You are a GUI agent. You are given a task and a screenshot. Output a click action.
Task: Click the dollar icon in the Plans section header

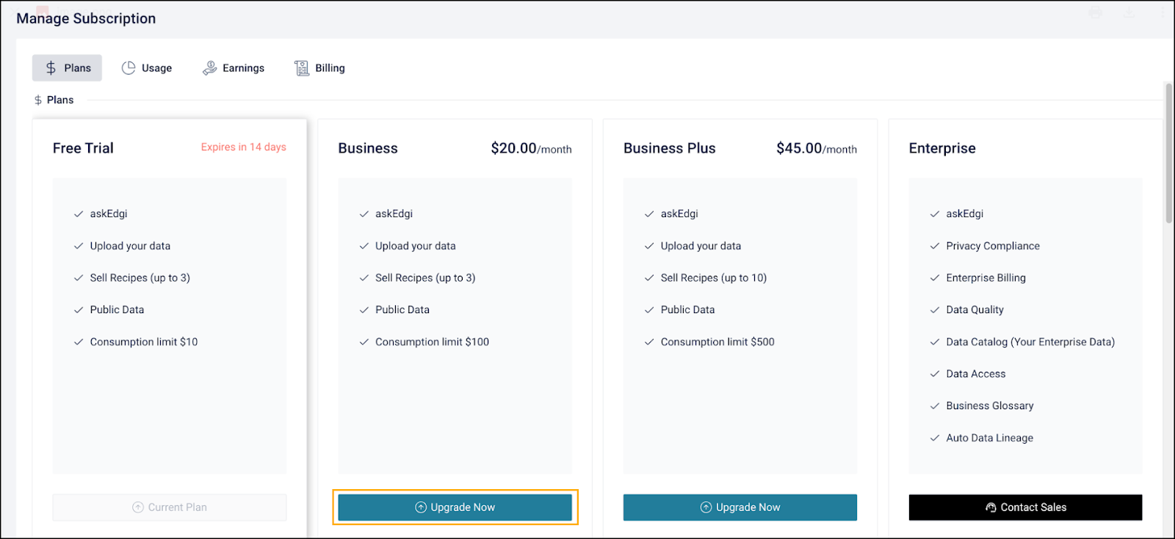coord(38,100)
